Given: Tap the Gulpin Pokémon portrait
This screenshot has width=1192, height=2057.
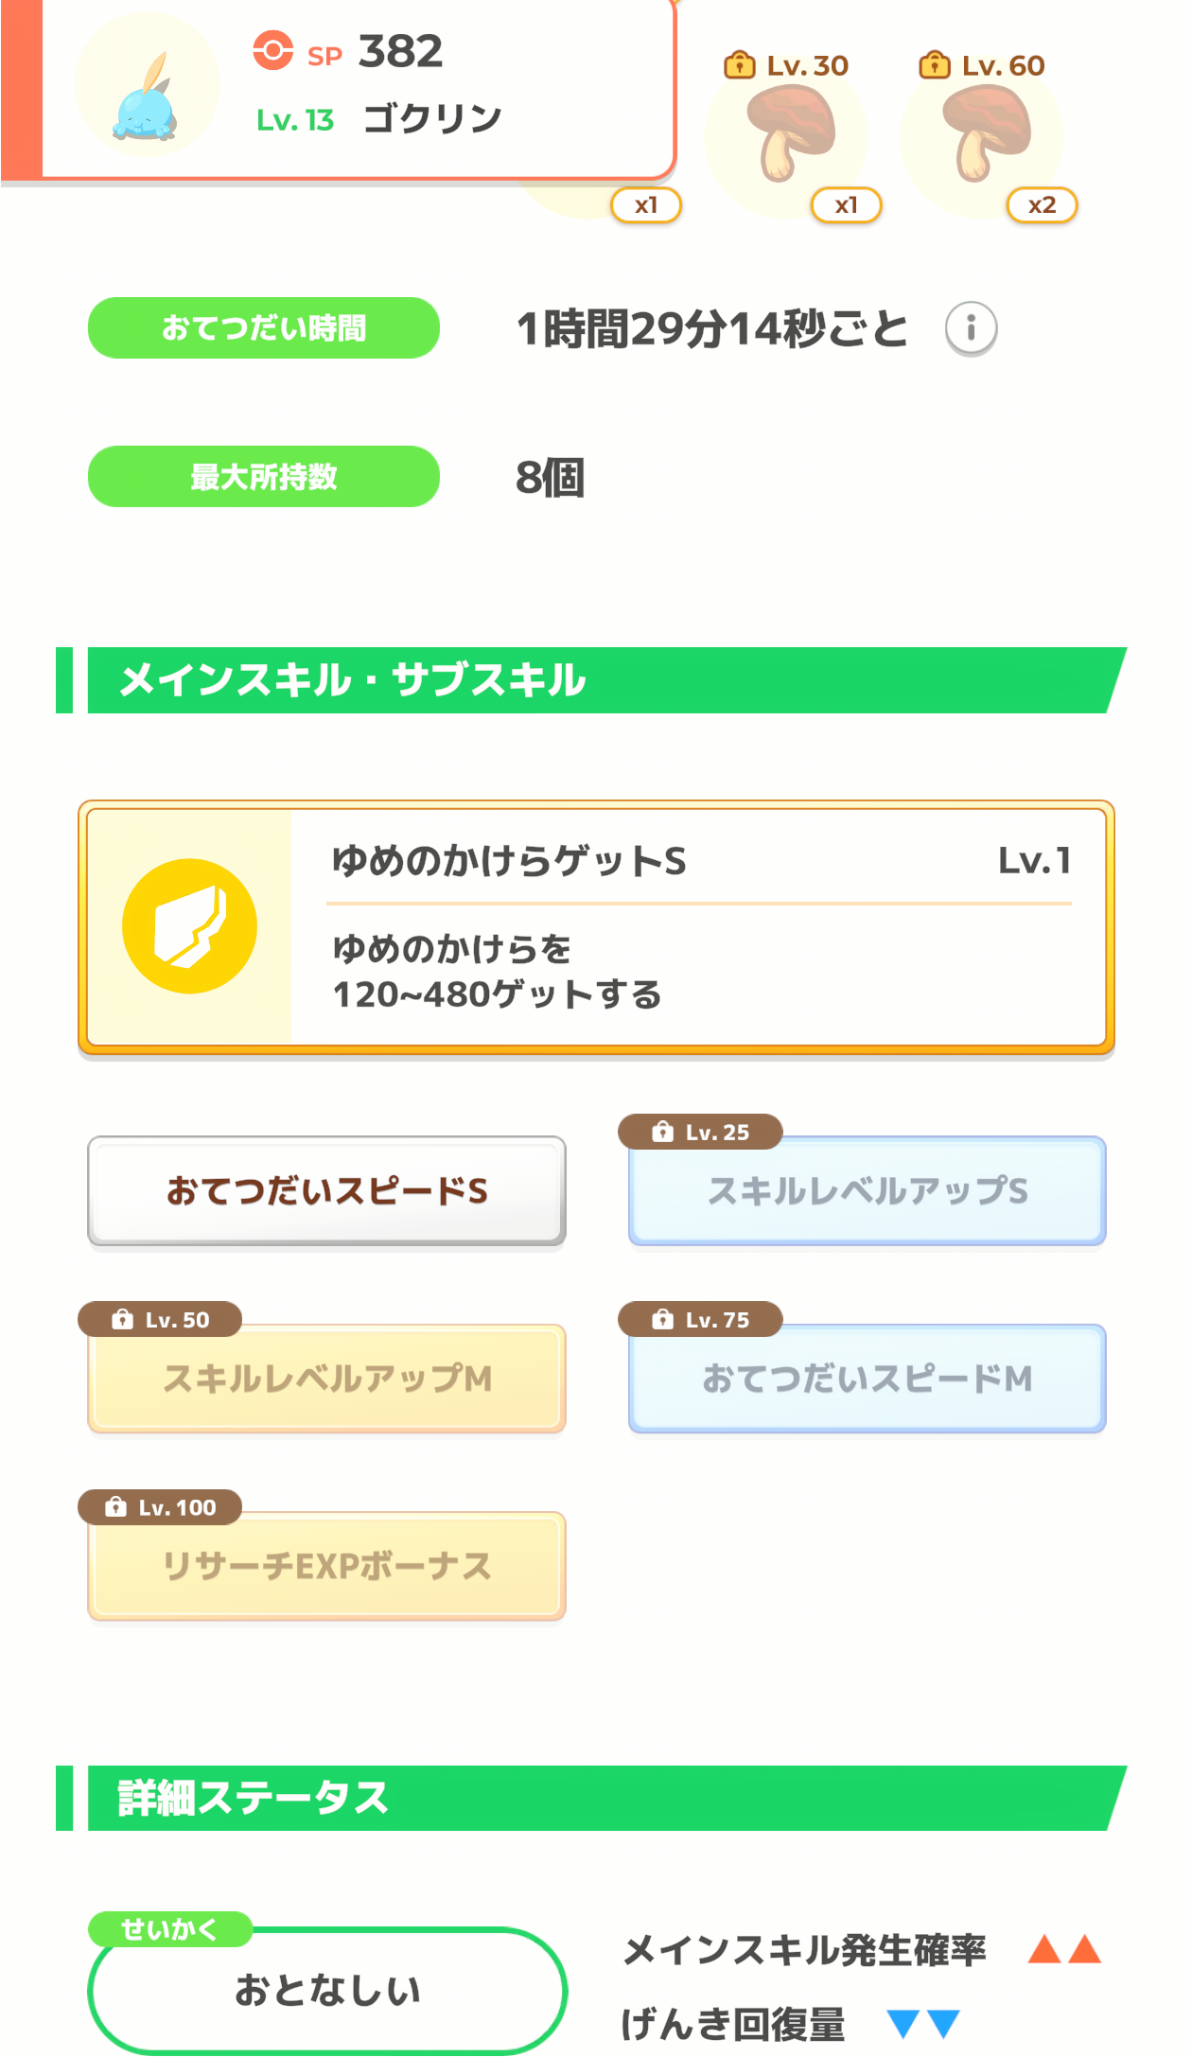Looking at the screenshot, I should pos(147,87).
